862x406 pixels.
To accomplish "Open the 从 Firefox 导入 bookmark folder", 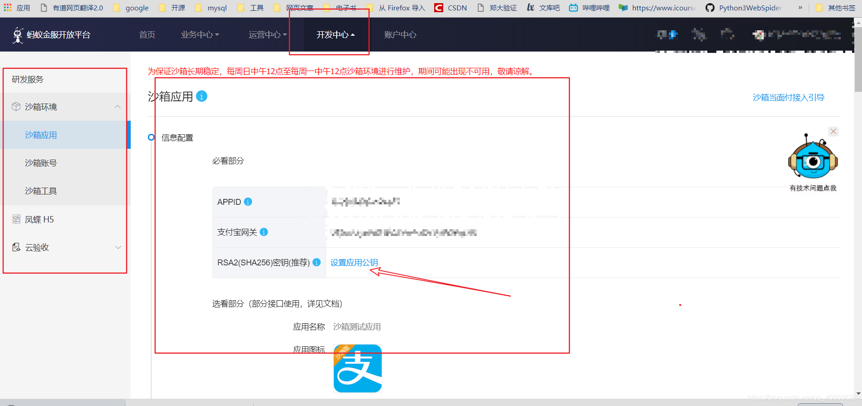I will pyautogui.click(x=396, y=8).
